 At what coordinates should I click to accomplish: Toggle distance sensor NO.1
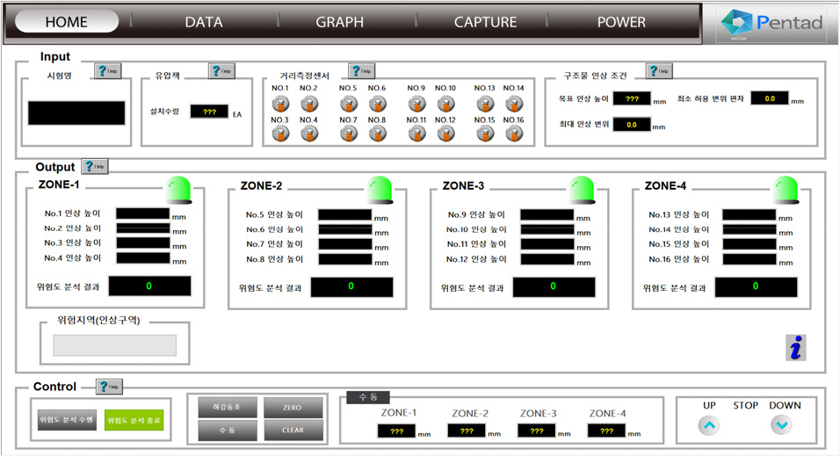pos(280,104)
